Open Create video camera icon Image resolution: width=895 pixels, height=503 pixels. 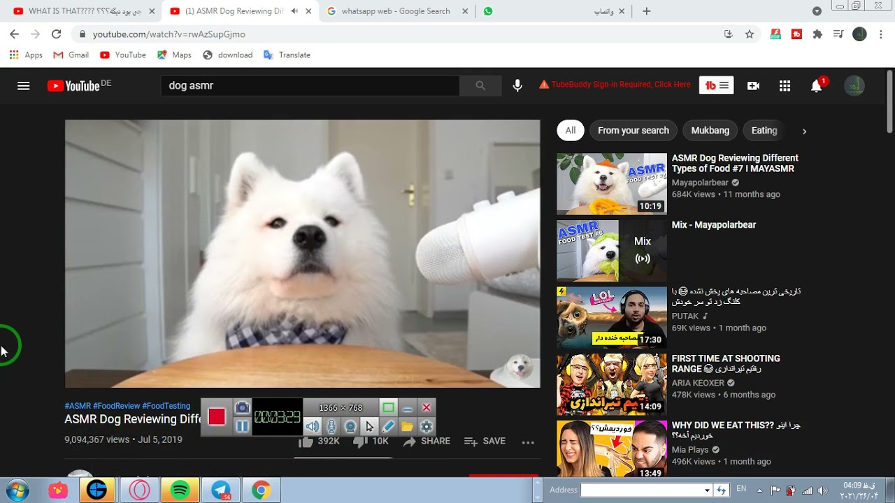[753, 85]
